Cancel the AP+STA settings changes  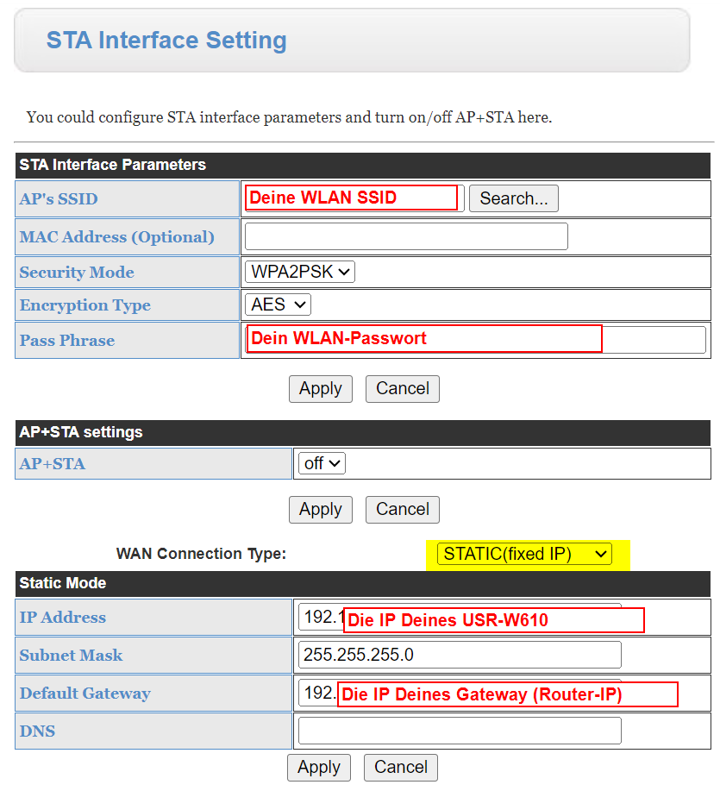point(403,510)
